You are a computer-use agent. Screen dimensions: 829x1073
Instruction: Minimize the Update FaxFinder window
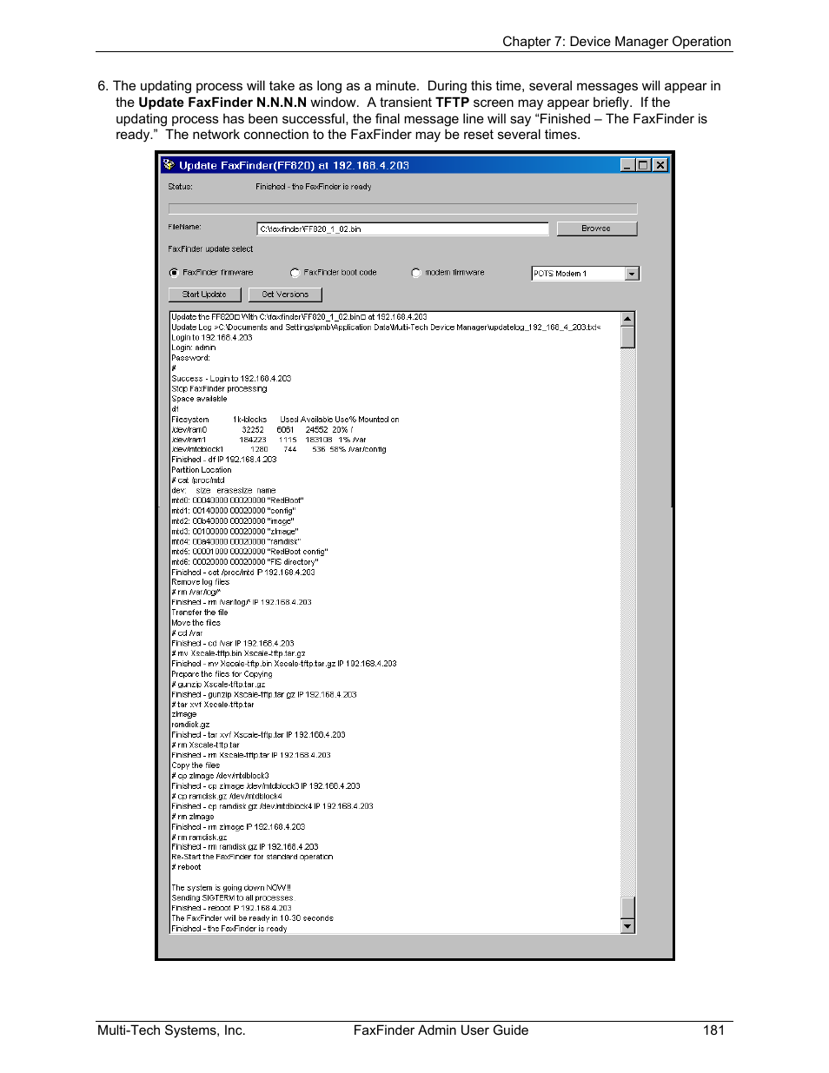click(628, 165)
